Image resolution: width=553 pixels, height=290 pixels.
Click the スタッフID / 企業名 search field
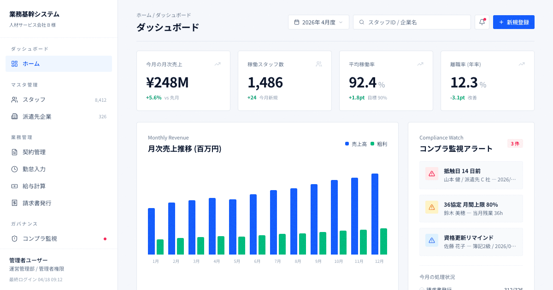412,22
